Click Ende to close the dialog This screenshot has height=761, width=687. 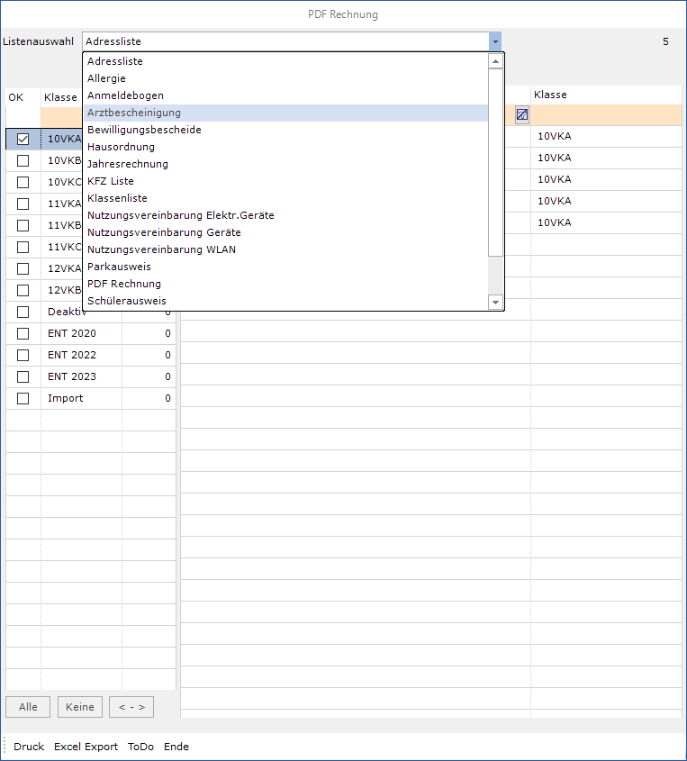(x=176, y=747)
